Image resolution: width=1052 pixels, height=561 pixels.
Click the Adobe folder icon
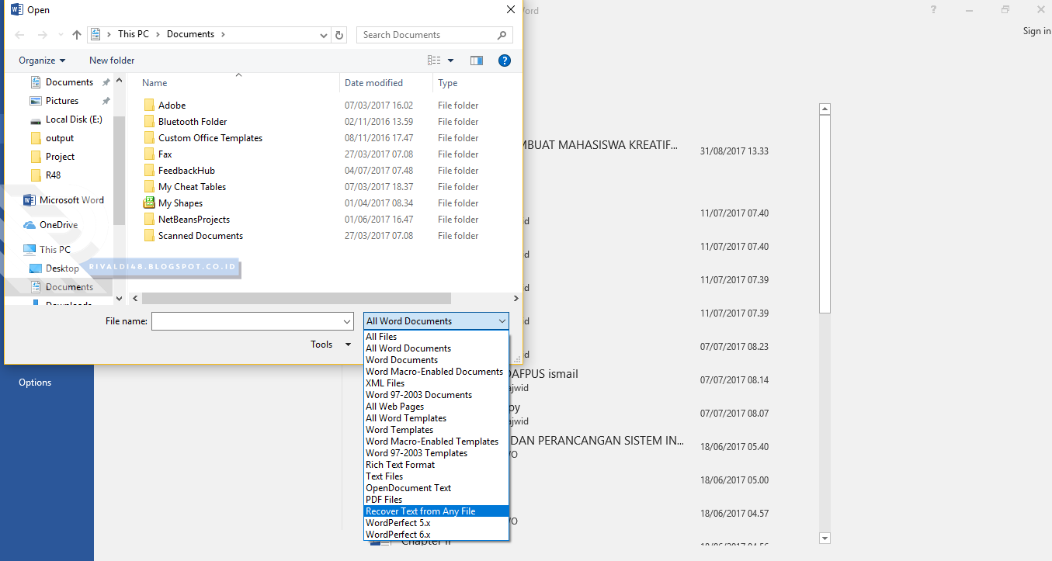click(x=150, y=106)
